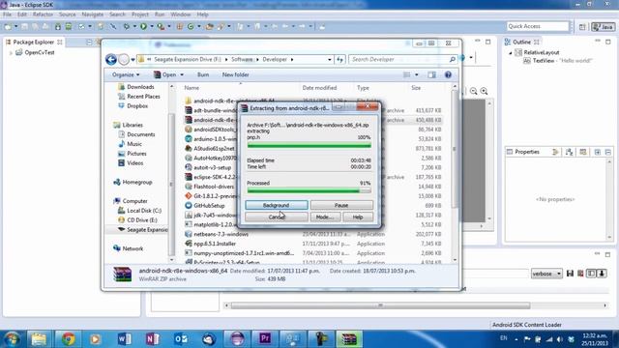Screen dimensions: 619x348
Task: Open WinRAR taskbar icon
Action: click(x=349, y=339)
